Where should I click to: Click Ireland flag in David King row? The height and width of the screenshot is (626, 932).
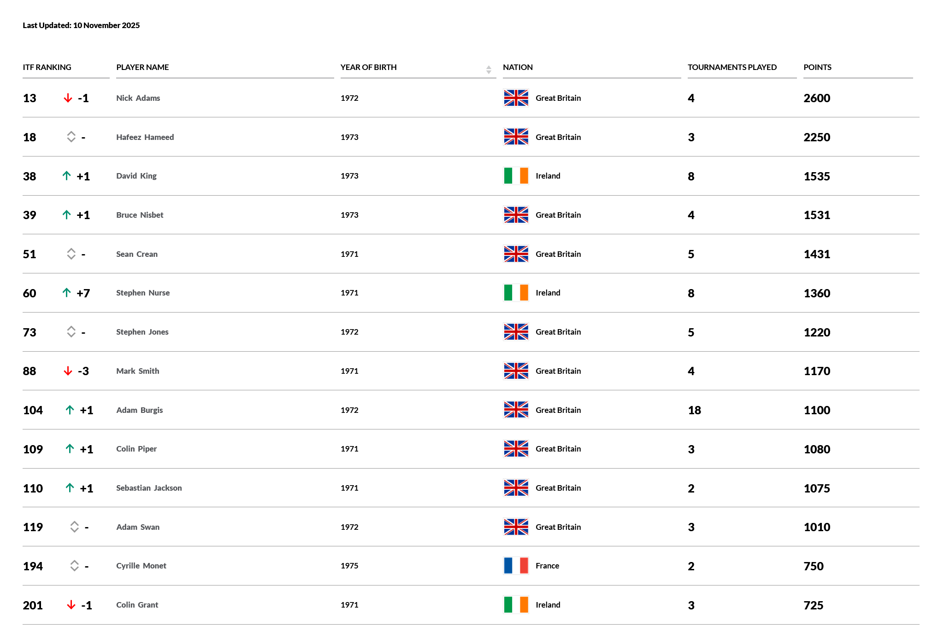[516, 176]
